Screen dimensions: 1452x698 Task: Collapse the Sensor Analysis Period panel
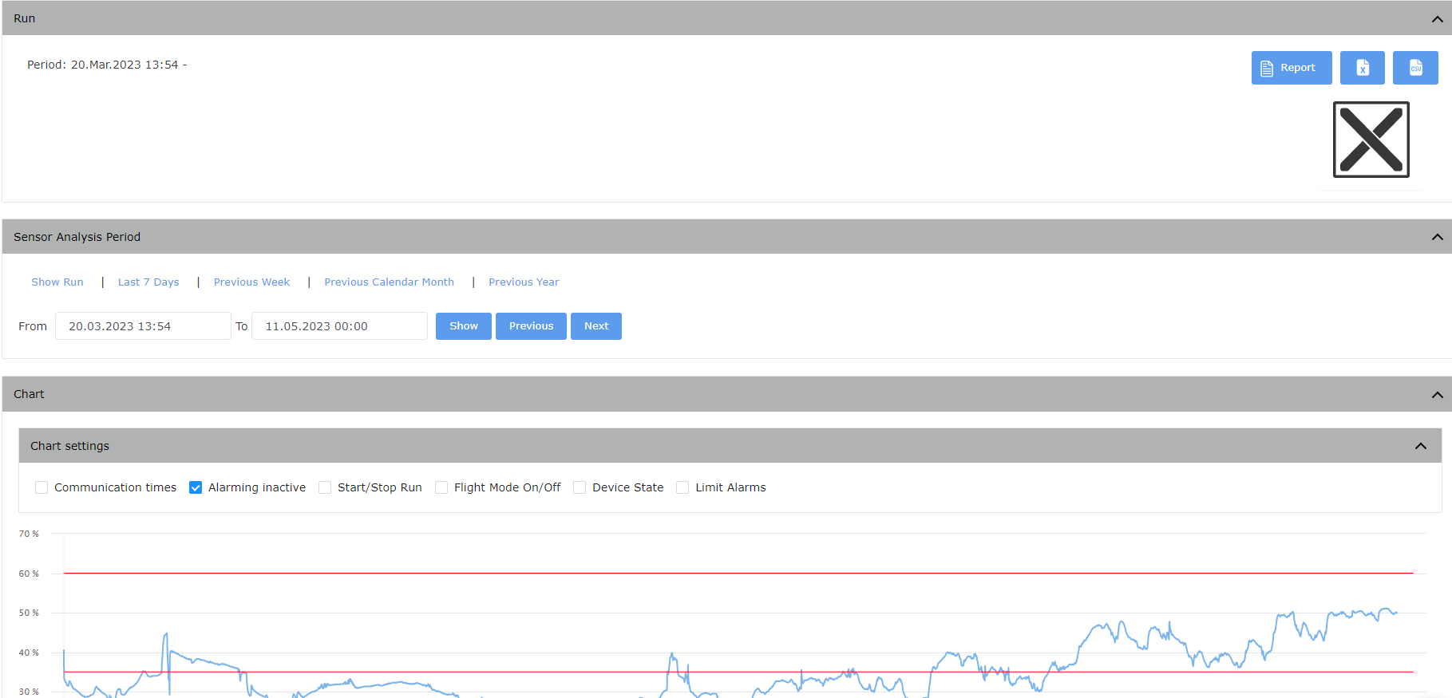coord(1437,237)
